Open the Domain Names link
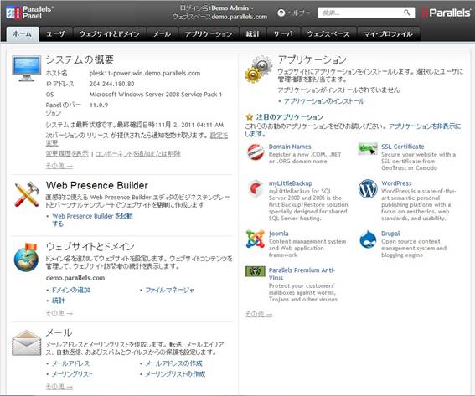The image size is (475, 396). (x=290, y=147)
